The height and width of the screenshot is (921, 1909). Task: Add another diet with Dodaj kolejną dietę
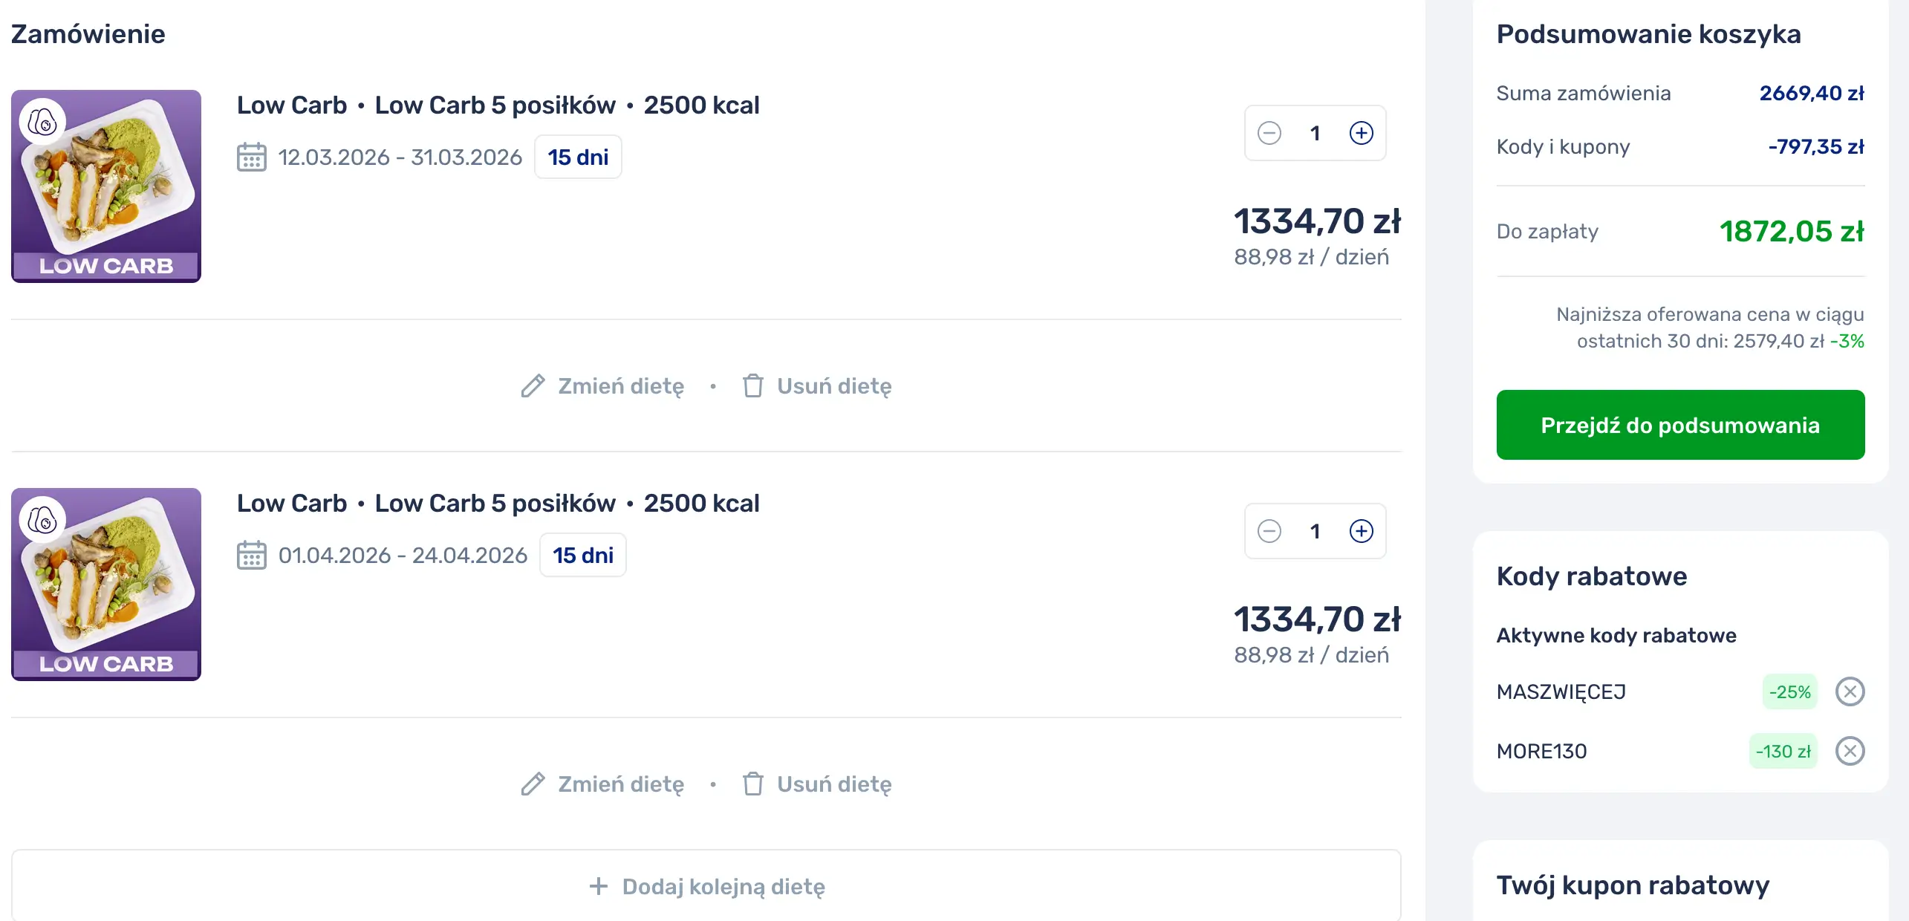click(706, 887)
